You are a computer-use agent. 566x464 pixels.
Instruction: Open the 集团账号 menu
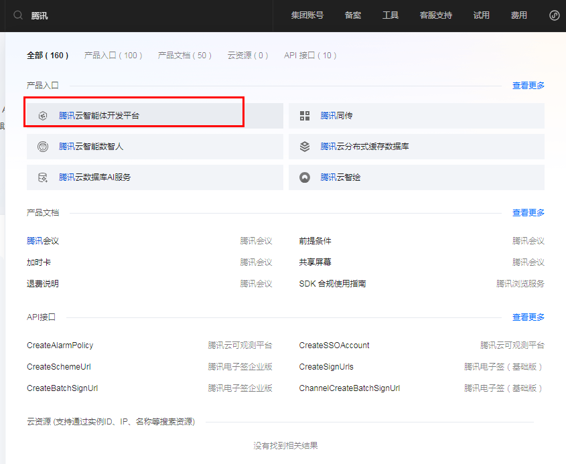coord(307,15)
